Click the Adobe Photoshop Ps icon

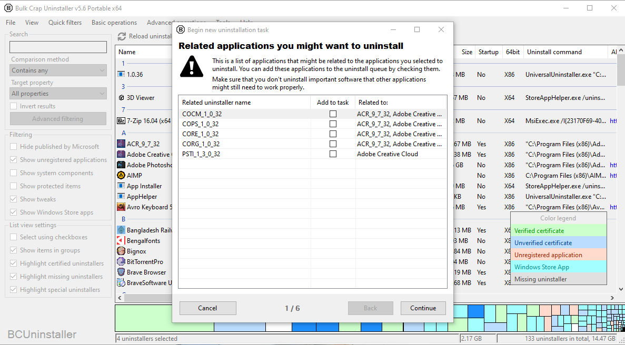coord(121,165)
